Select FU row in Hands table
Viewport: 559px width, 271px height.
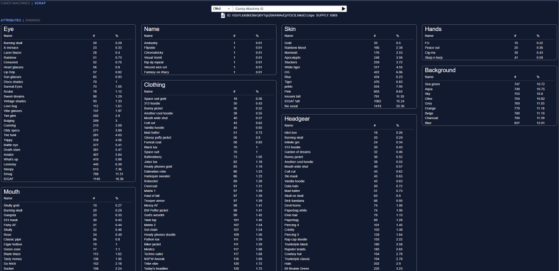coord(490,43)
